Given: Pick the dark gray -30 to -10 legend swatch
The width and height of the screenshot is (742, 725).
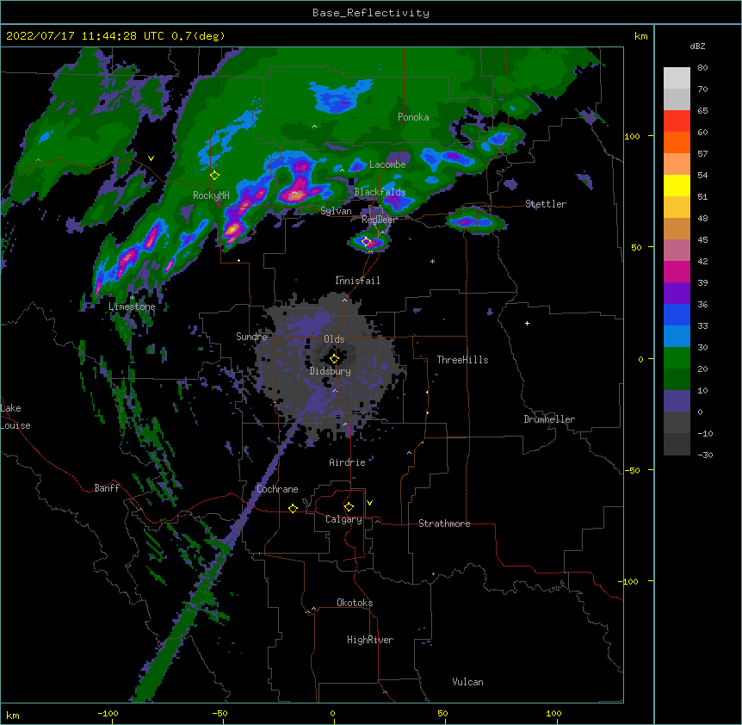Looking at the screenshot, I should click(x=677, y=444).
